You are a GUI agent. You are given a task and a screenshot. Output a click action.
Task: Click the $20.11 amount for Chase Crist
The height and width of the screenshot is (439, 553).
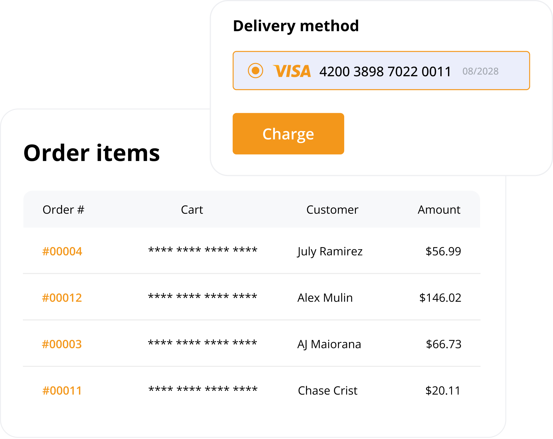click(x=443, y=391)
